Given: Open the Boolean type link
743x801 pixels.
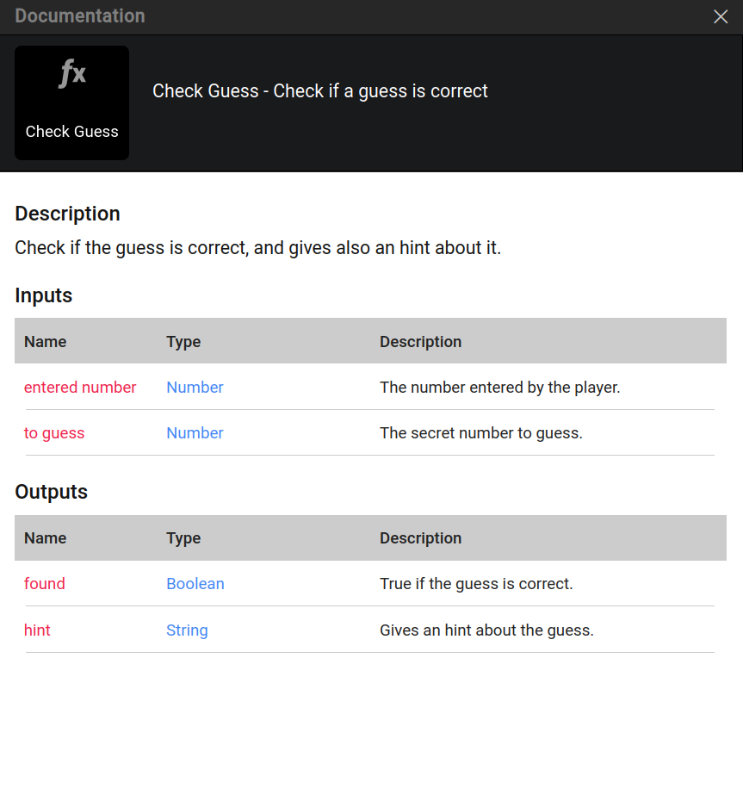Looking at the screenshot, I should (195, 584).
